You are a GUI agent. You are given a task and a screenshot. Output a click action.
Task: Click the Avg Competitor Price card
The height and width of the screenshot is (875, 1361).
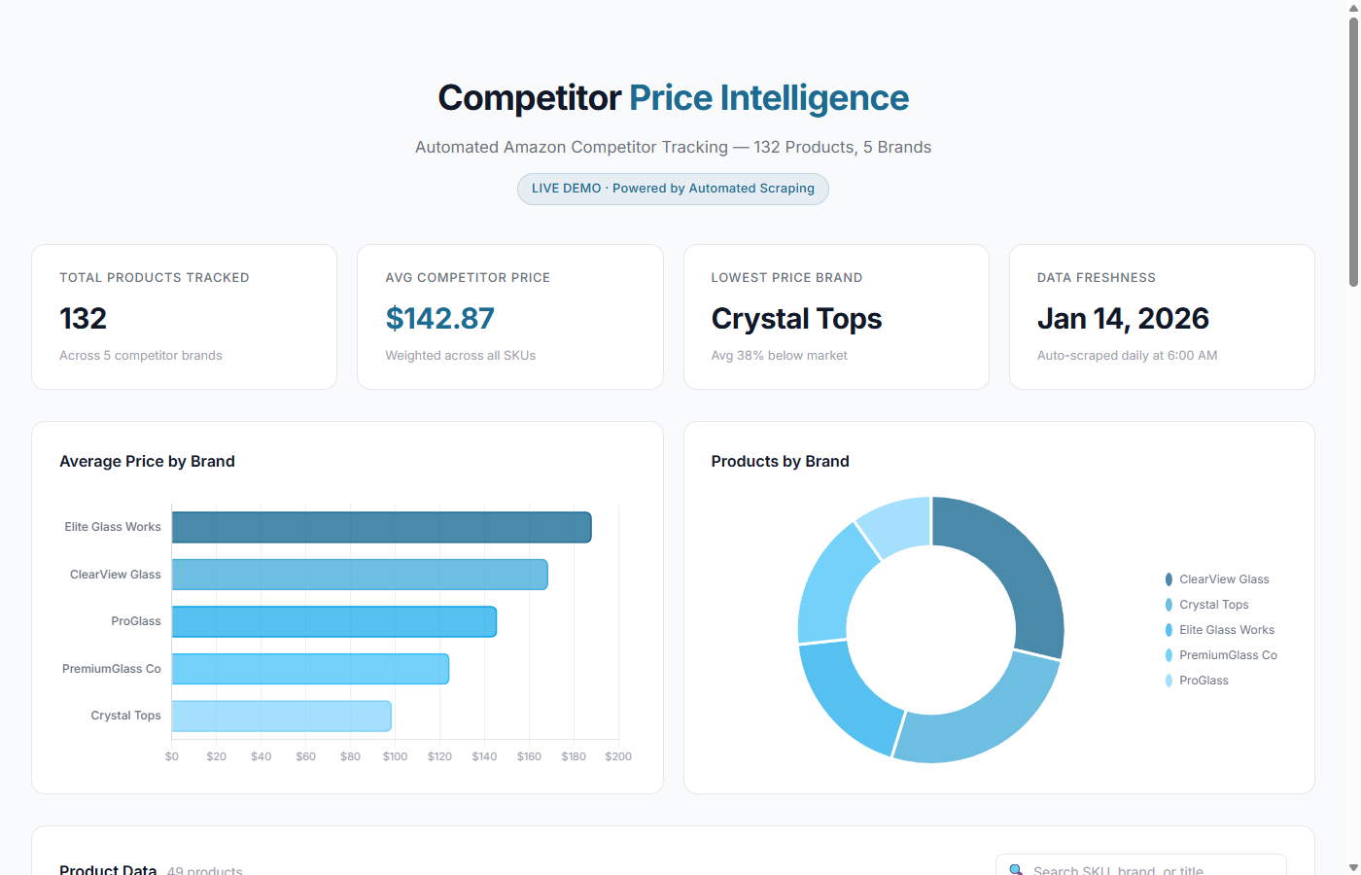509,316
